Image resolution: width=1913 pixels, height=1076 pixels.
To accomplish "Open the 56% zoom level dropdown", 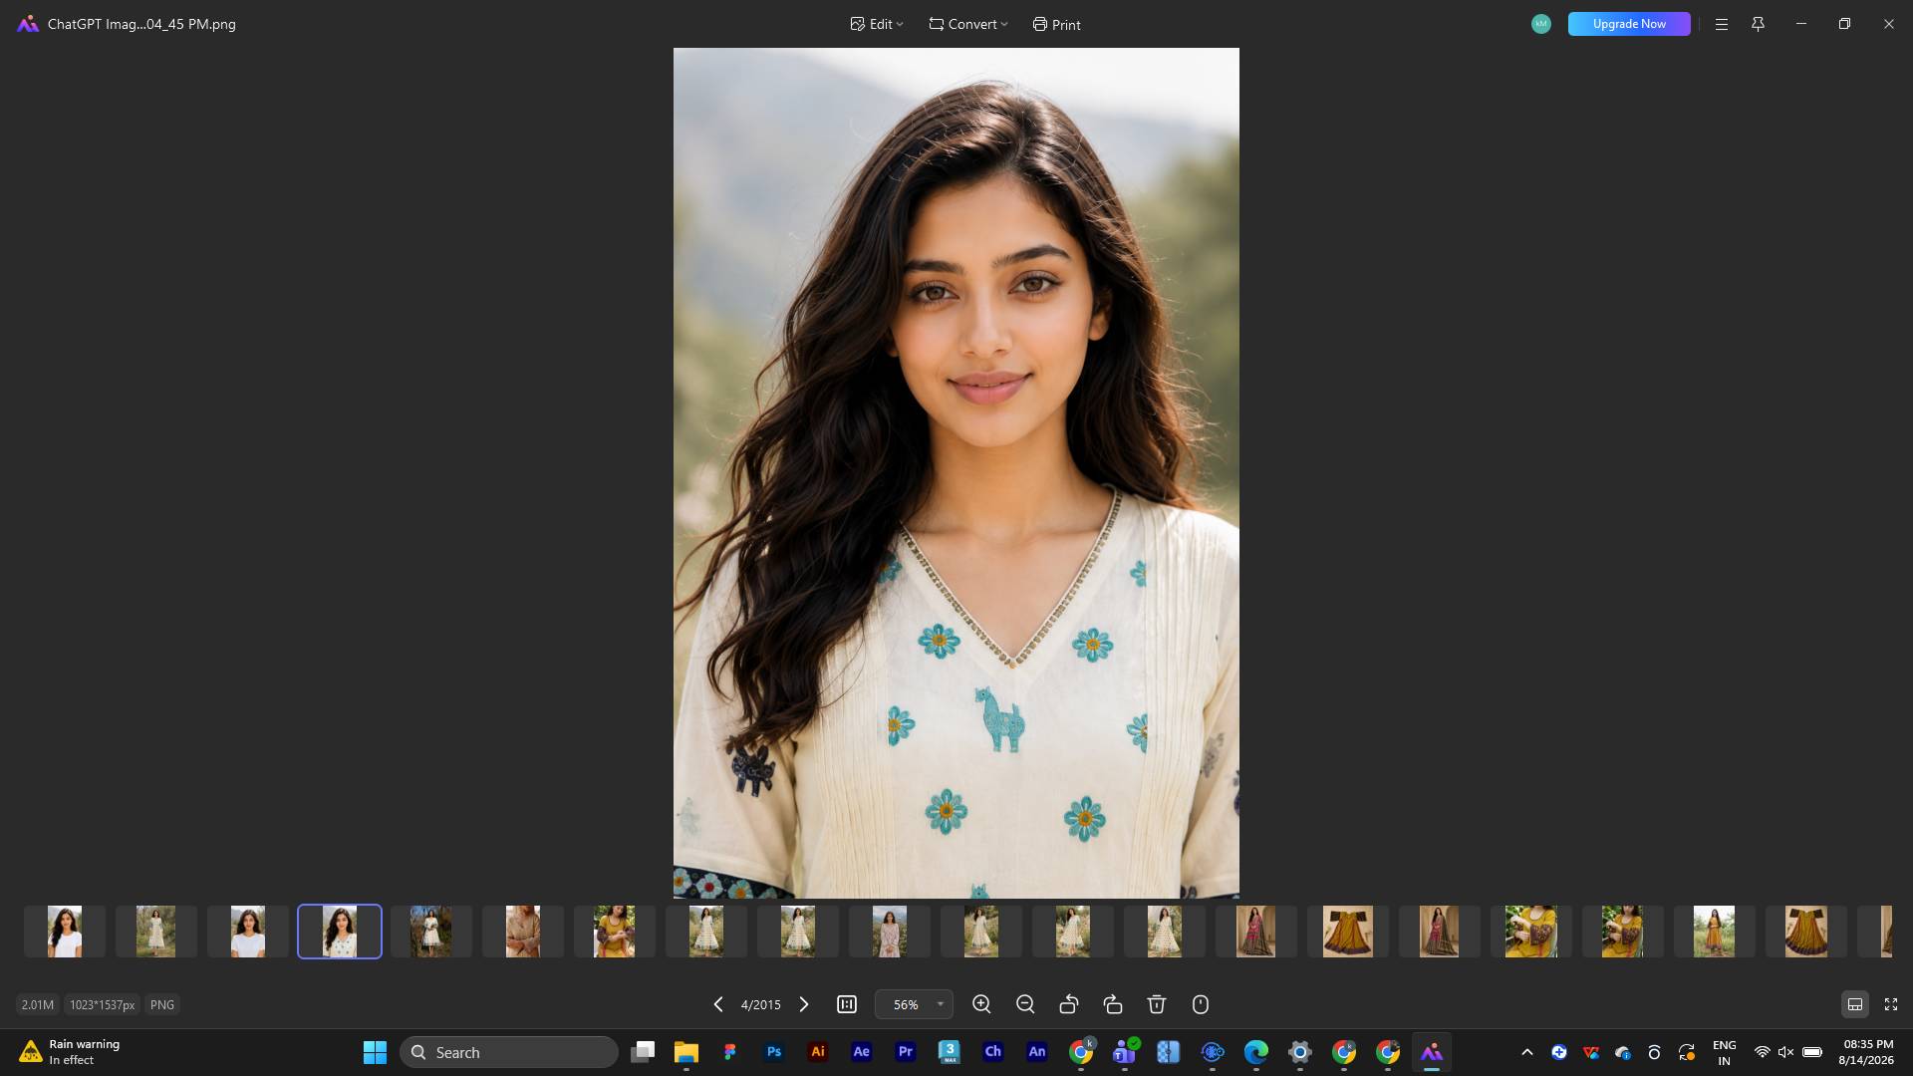I will tap(914, 1004).
